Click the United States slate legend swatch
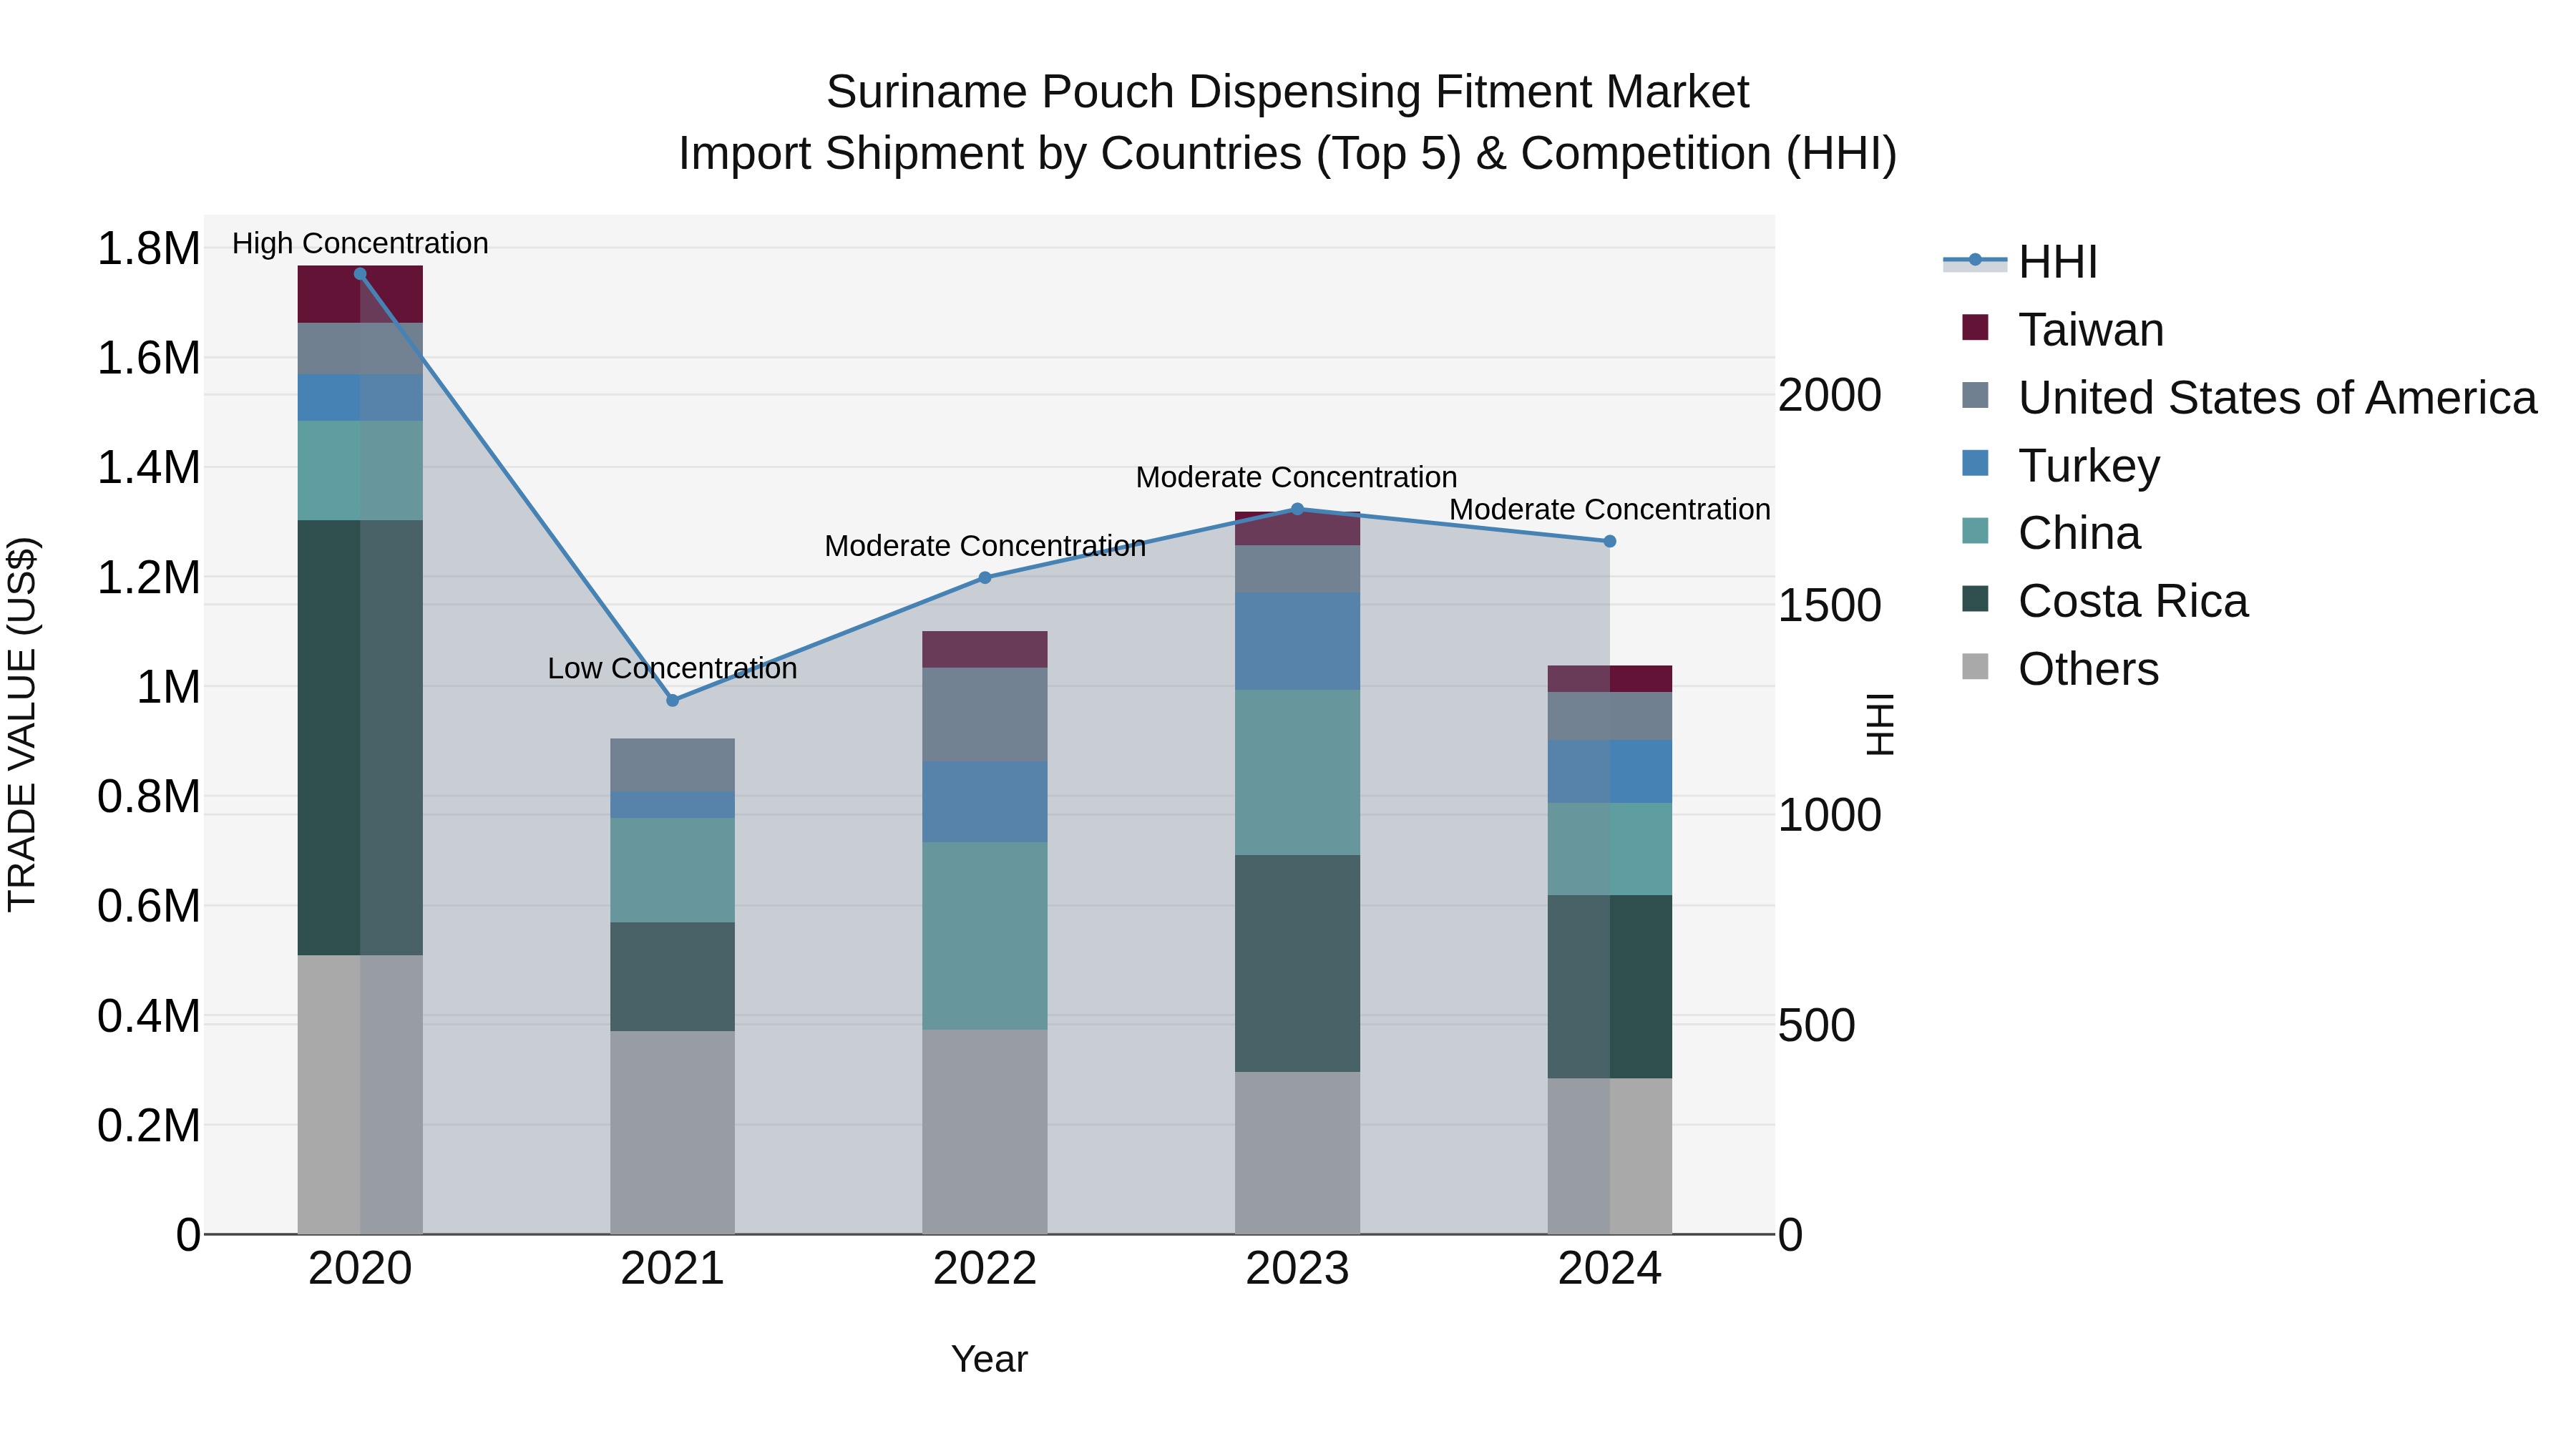Image resolution: width=2576 pixels, height=1449 pixels. click(x=1975, y=395)
